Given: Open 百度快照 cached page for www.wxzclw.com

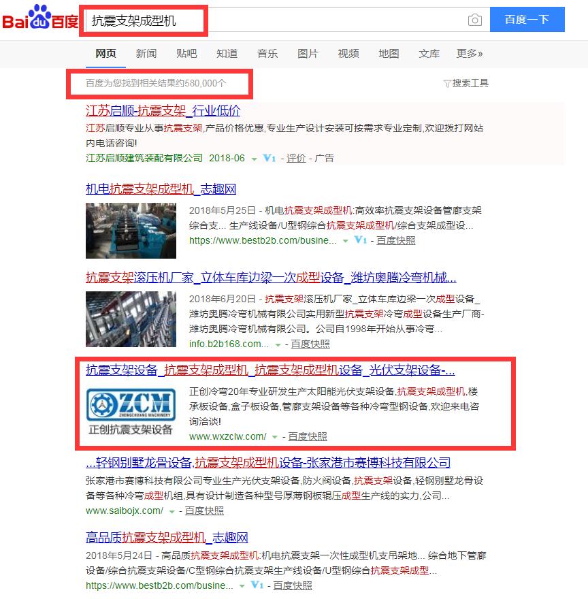Looking at the screenshot, I should tap(308, 436).
